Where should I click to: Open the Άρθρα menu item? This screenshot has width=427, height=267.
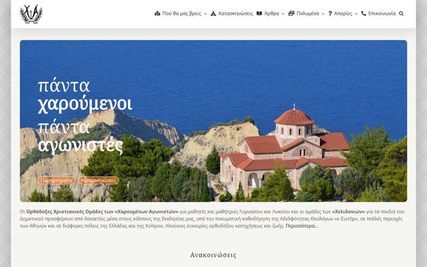click(x=272, y=13)
